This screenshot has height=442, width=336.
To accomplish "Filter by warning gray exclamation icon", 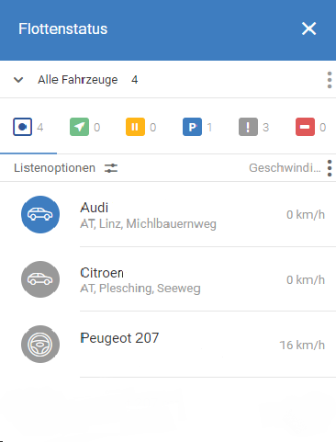I will click(248, 127).
